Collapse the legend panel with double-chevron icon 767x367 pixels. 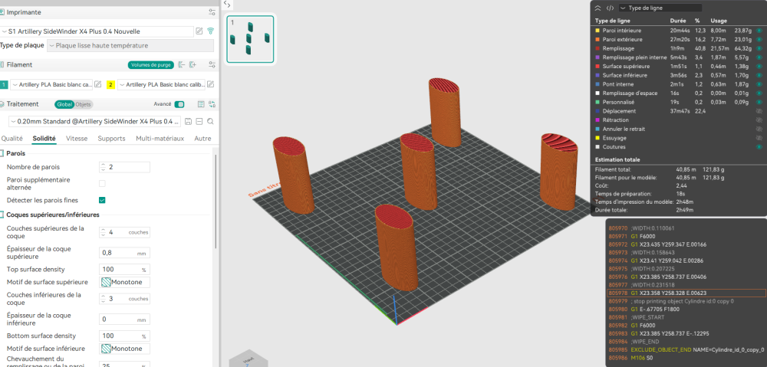[597, 8]
